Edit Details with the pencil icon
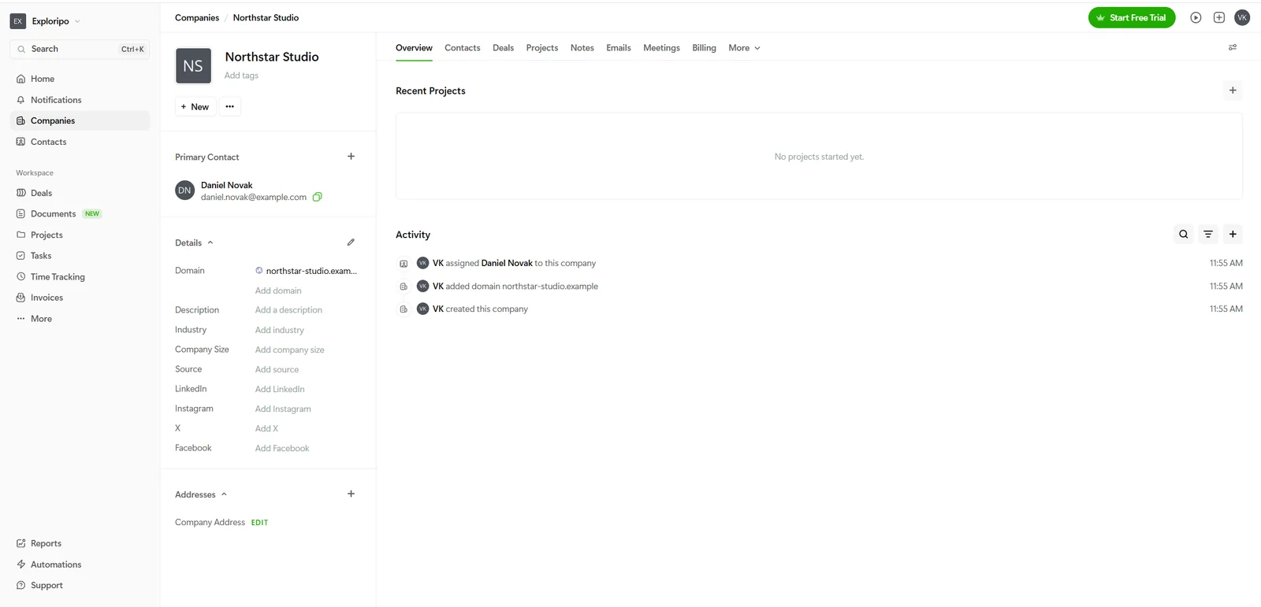1261x607 pixels. click(351, 242)
